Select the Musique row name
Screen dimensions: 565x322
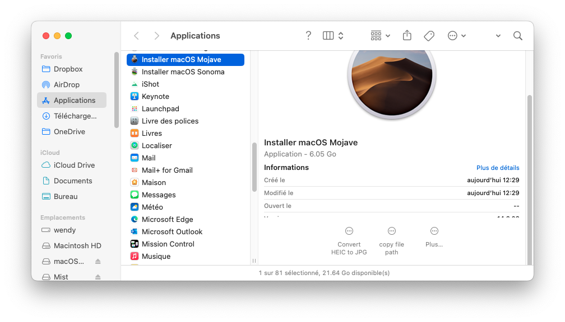(156, 256)
